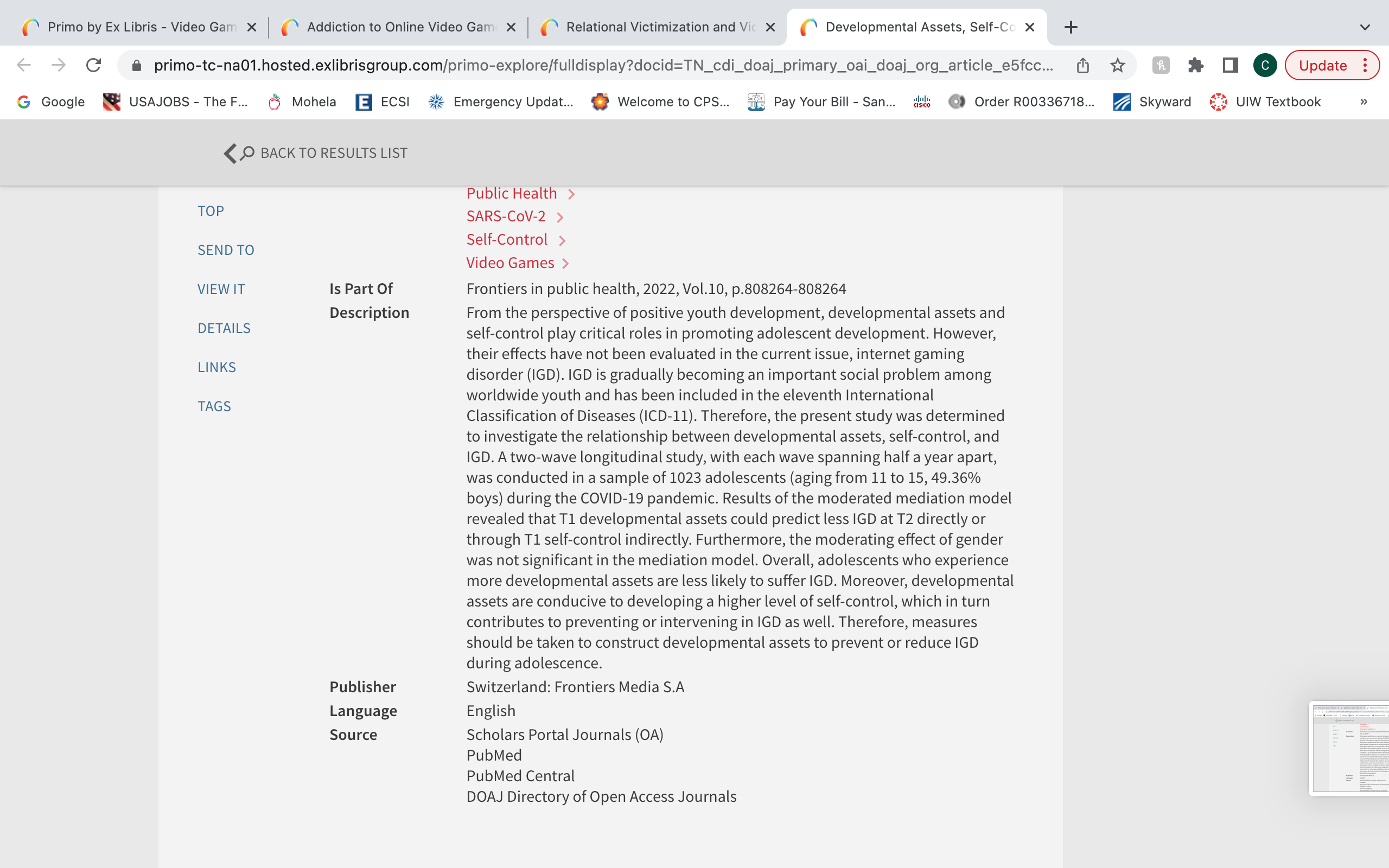Open the profile avatar labeled C
This screenshot has height=868, width=1389.
1264,66
